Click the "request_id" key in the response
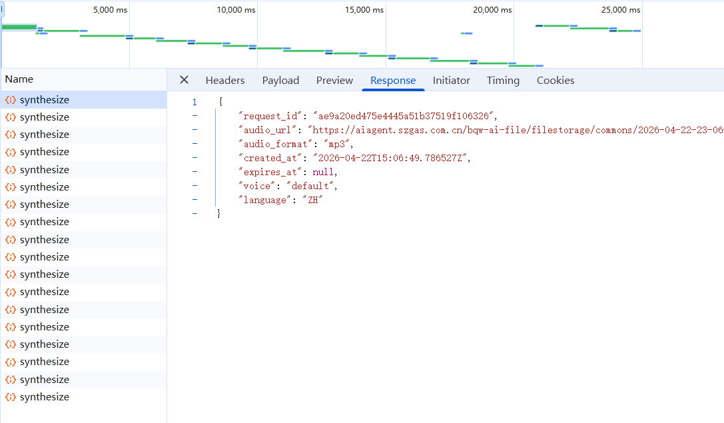Screen dimensions: 724x423 point(270,116)
